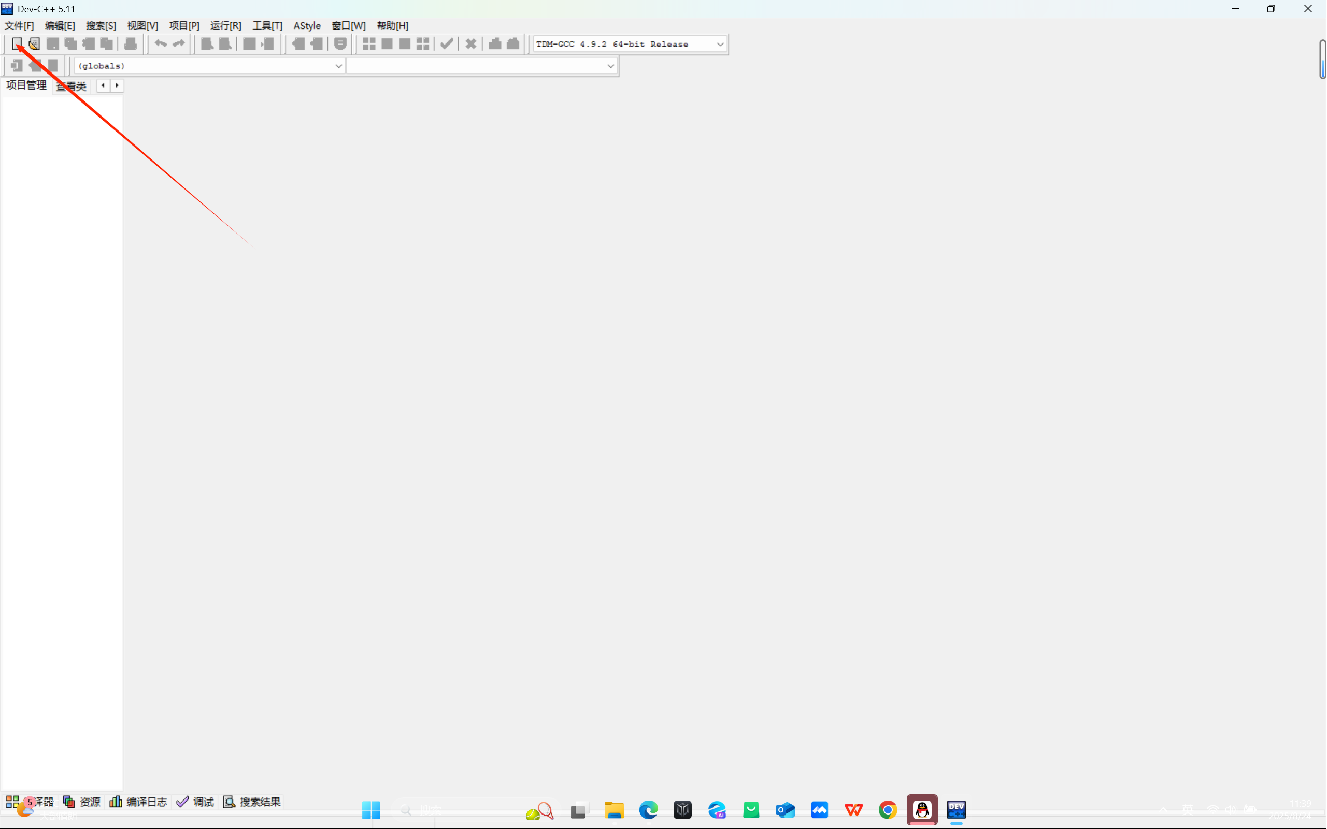Image resolution: width=1327 pixels, height=829 pixels.
Task: Click the X icon in the toolbar
Action: (470, 44)
